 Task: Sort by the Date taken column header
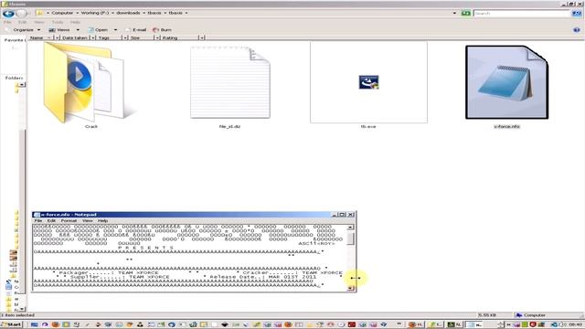[75, 37]
